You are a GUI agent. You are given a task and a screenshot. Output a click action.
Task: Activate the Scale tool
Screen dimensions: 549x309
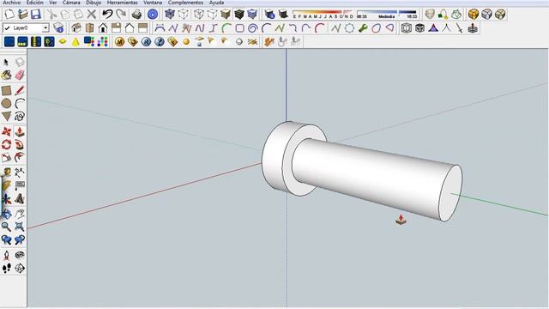click(6, 157)
